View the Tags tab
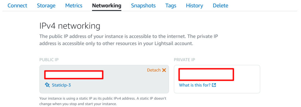This screenshot has height=107, width=301. pos(171,6)
